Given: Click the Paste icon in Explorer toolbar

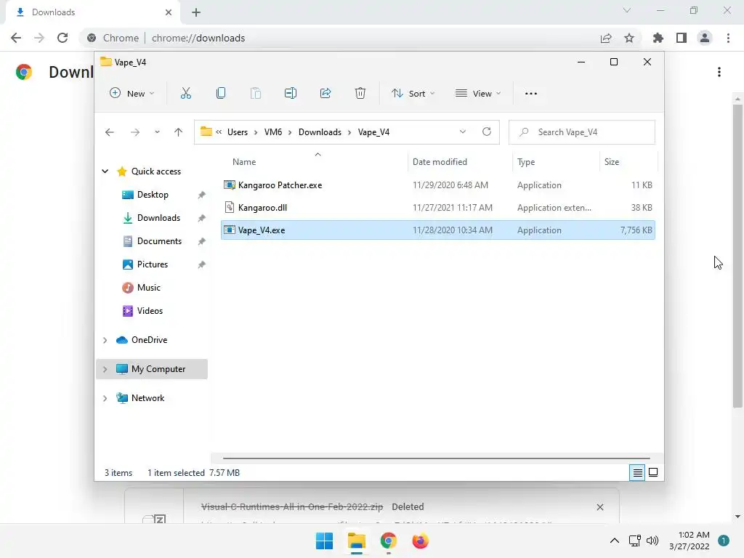Looking at the screenshot, I should click(256, 94).
